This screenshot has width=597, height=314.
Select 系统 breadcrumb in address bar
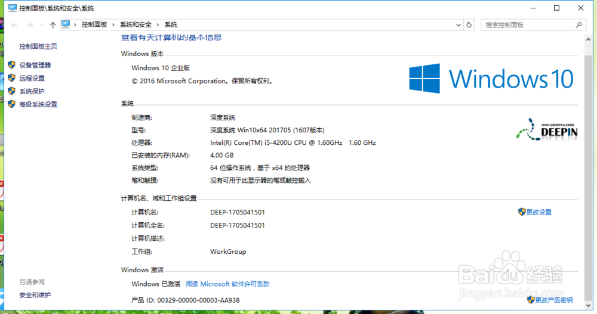pos(171,24)
